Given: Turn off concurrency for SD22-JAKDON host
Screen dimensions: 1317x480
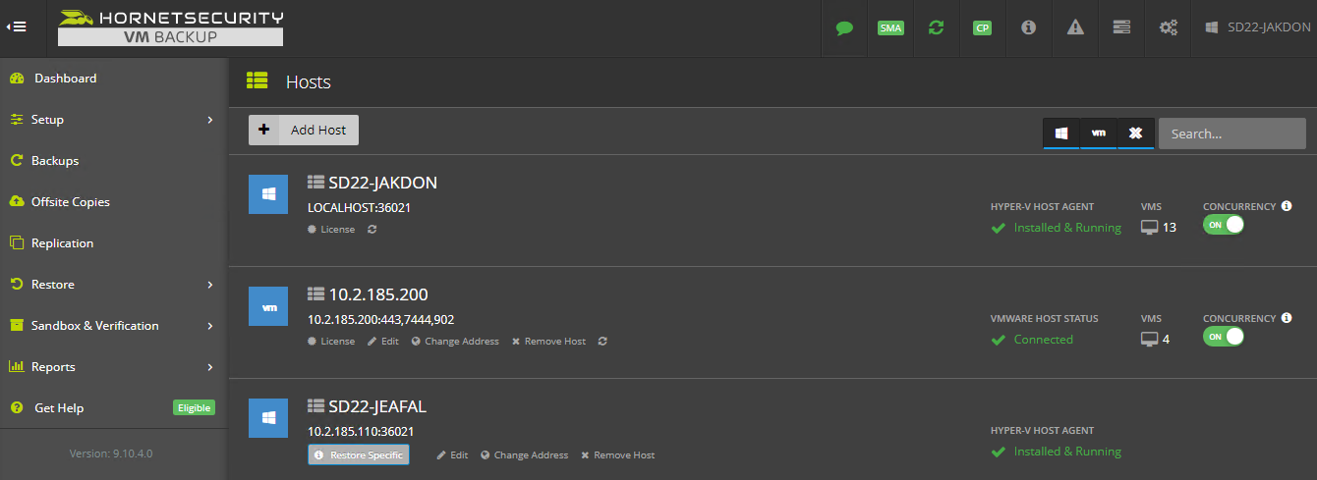Looking at the screenshot, I should (1224, 225).
